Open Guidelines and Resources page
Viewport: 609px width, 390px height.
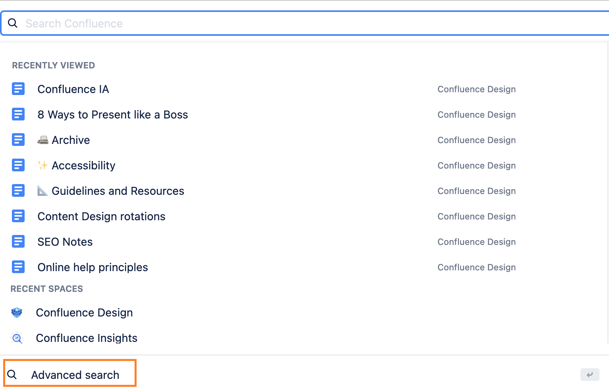[x=118, y=191]
